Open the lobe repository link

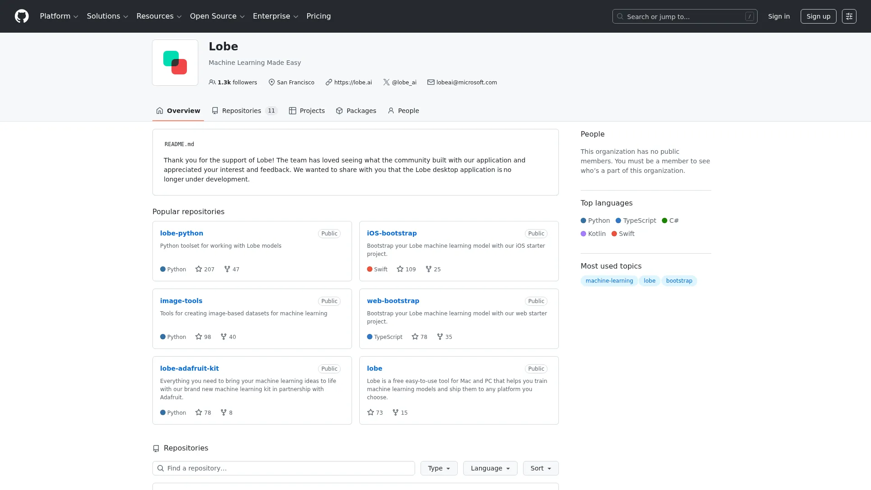(x=375, y=368)
